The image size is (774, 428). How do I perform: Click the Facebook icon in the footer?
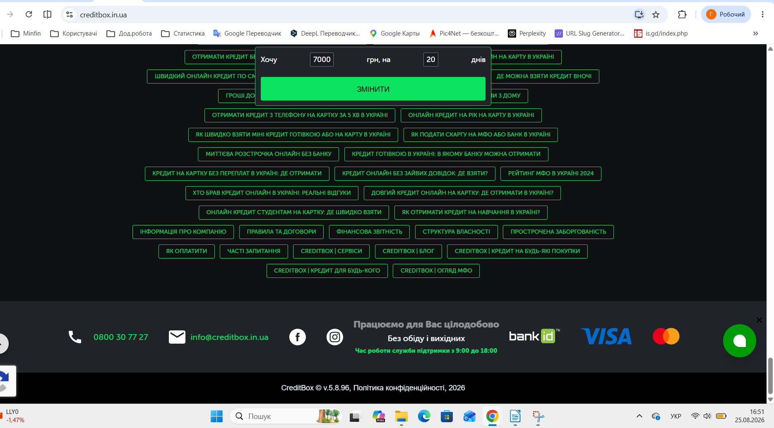coord(297,337)
